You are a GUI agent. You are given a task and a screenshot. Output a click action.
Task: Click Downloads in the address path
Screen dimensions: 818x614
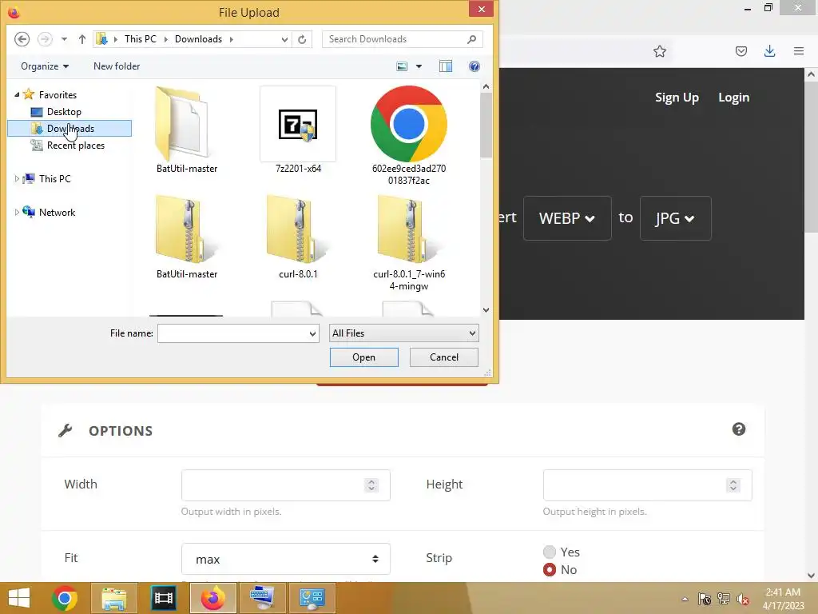198,39
